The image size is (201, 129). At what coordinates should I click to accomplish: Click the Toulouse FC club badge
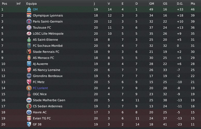29,28
